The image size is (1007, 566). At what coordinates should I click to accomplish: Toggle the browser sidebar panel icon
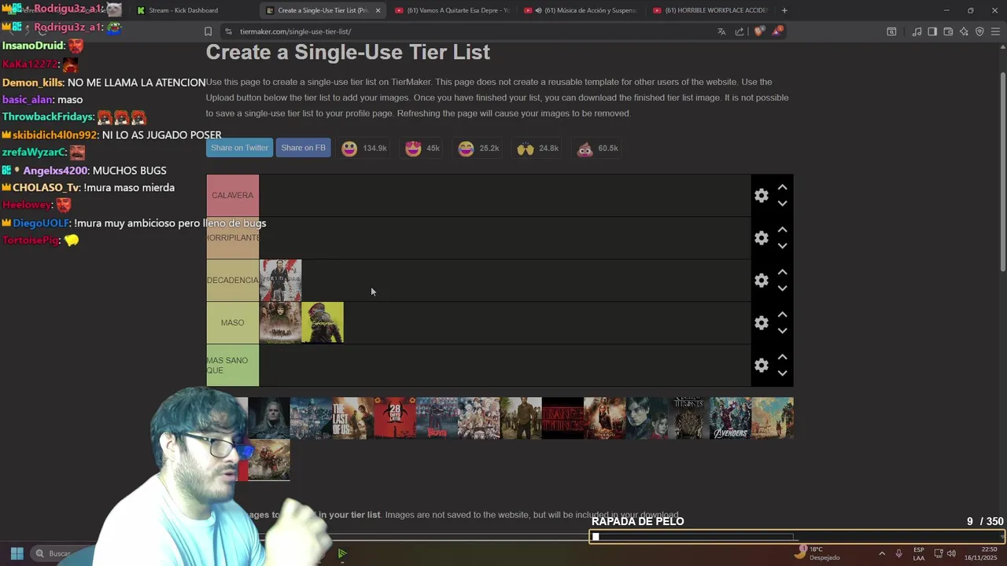click(x=932, y=31)
